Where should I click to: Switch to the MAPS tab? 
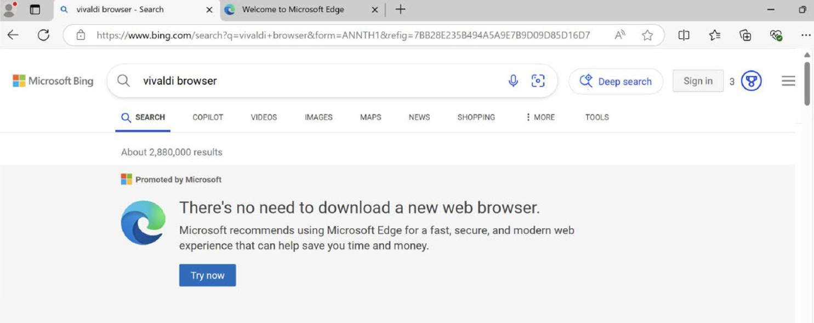(x=371, y=117)
